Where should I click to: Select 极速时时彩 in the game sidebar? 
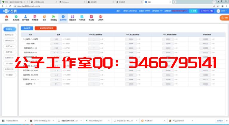tap(10, 58)
